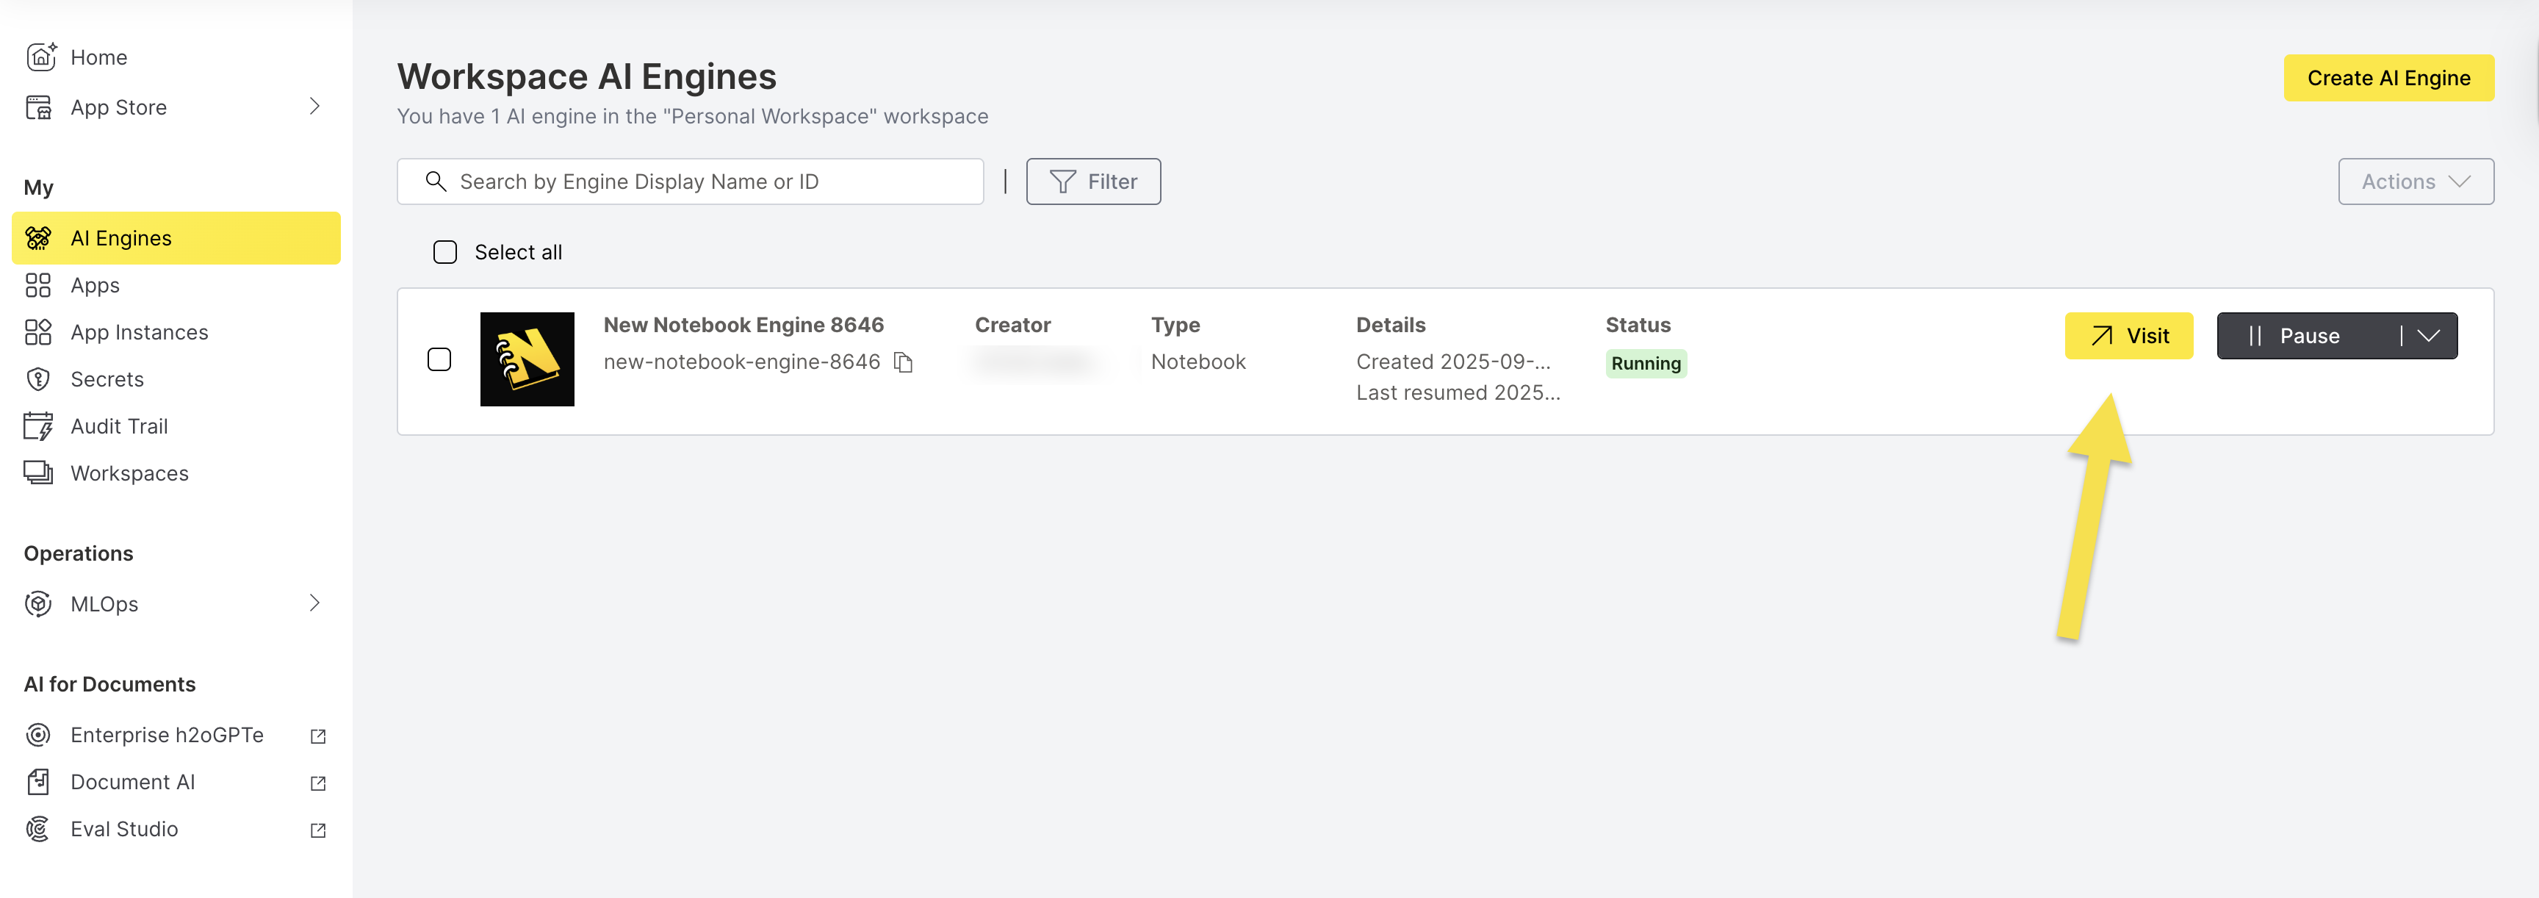Click the Home icon in sidebar
This screenshot has width=2539, height=898.
coord(40,57)
